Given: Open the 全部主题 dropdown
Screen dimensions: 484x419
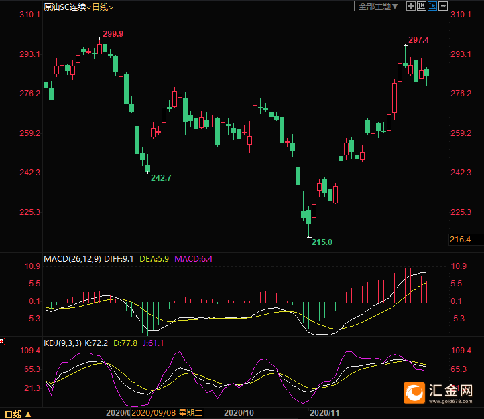Looking at the screenshot, I should [x=379, y=6].
